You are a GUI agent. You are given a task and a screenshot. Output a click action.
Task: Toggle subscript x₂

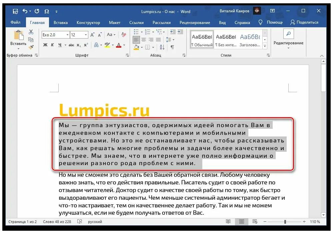[x=79, y=45]
